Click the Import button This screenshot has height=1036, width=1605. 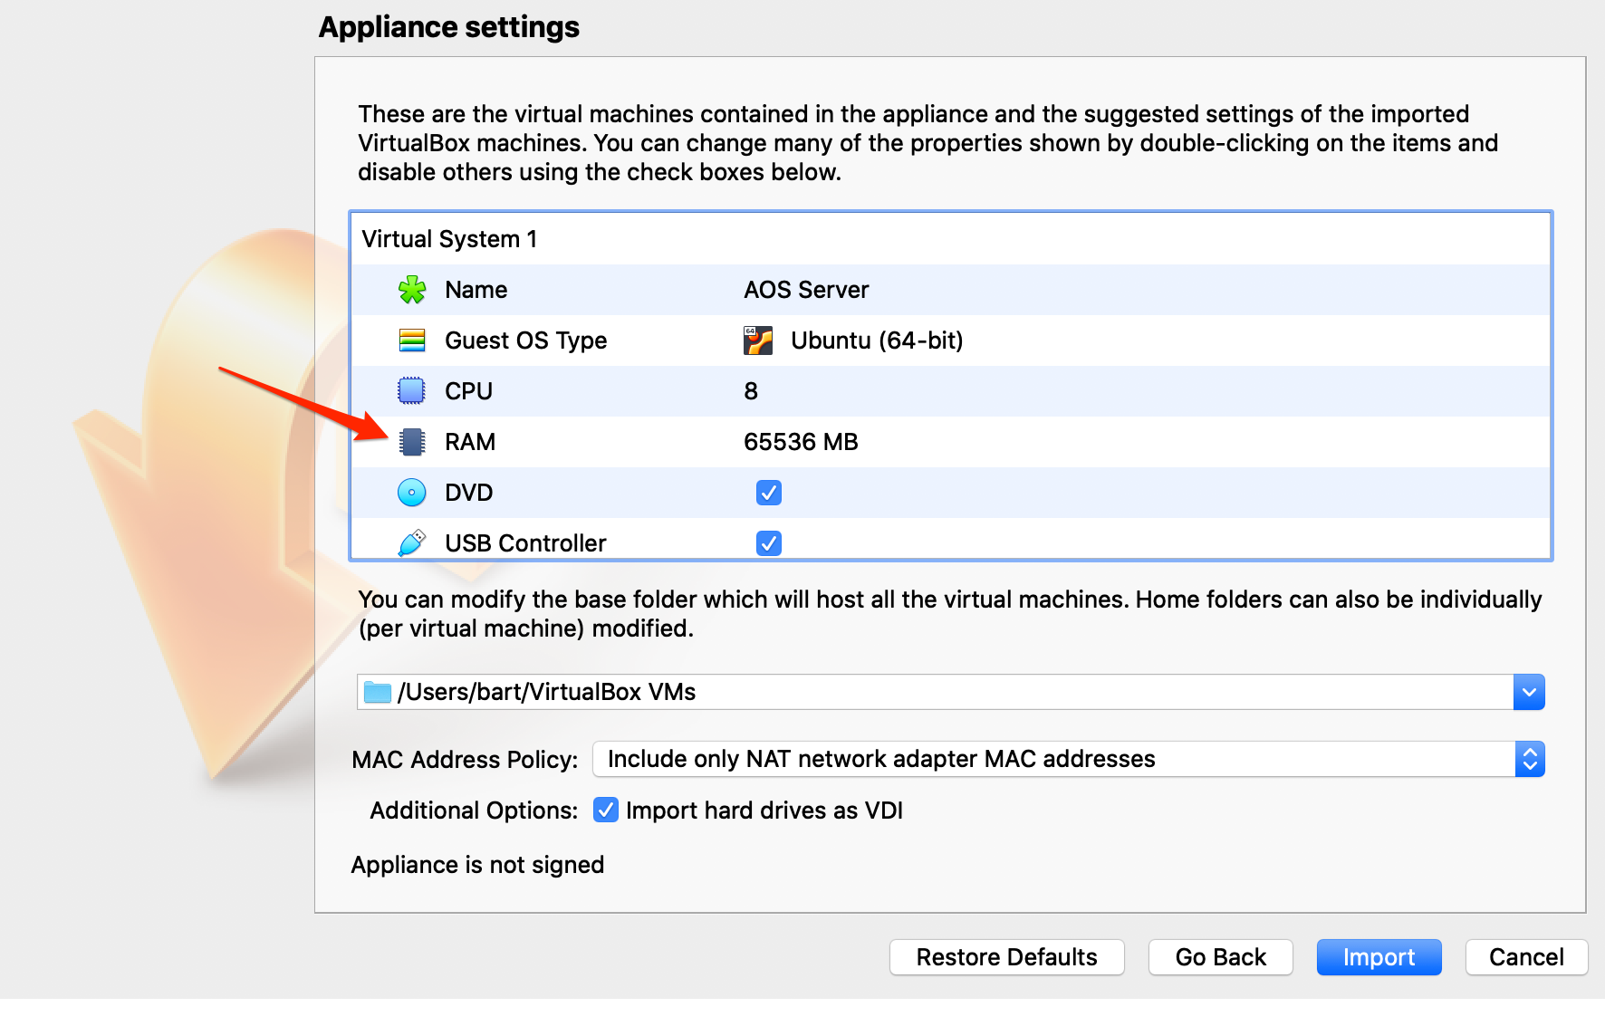coord(1379,957)
